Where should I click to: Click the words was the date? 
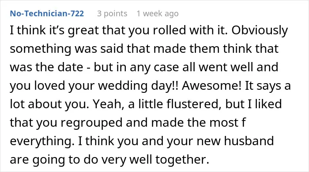coord(46,67)
